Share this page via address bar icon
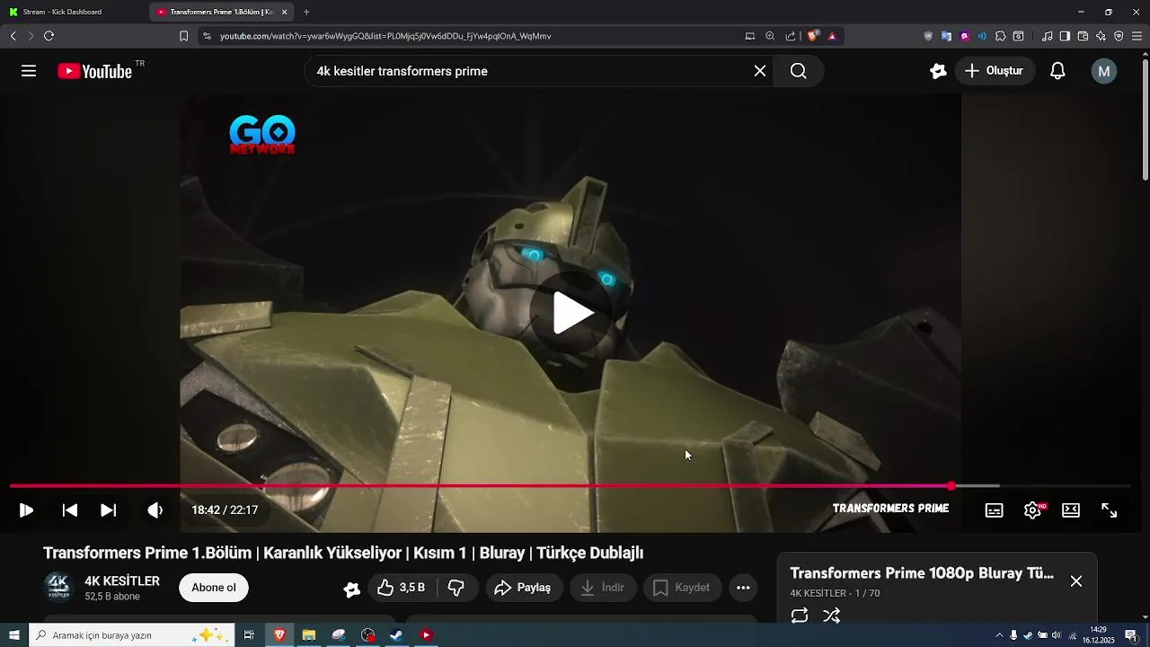 tap(791, 36)
